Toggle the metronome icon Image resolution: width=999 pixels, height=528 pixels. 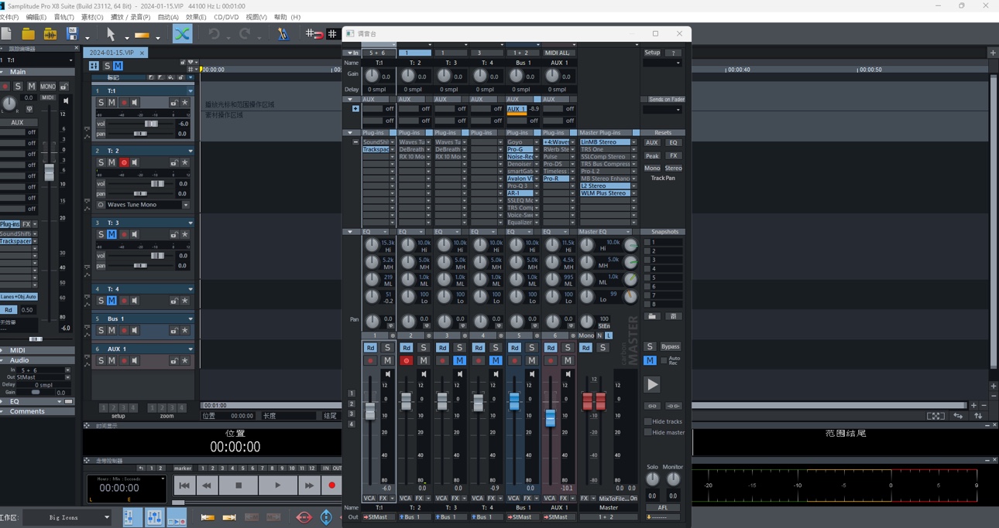click(283, 34)
